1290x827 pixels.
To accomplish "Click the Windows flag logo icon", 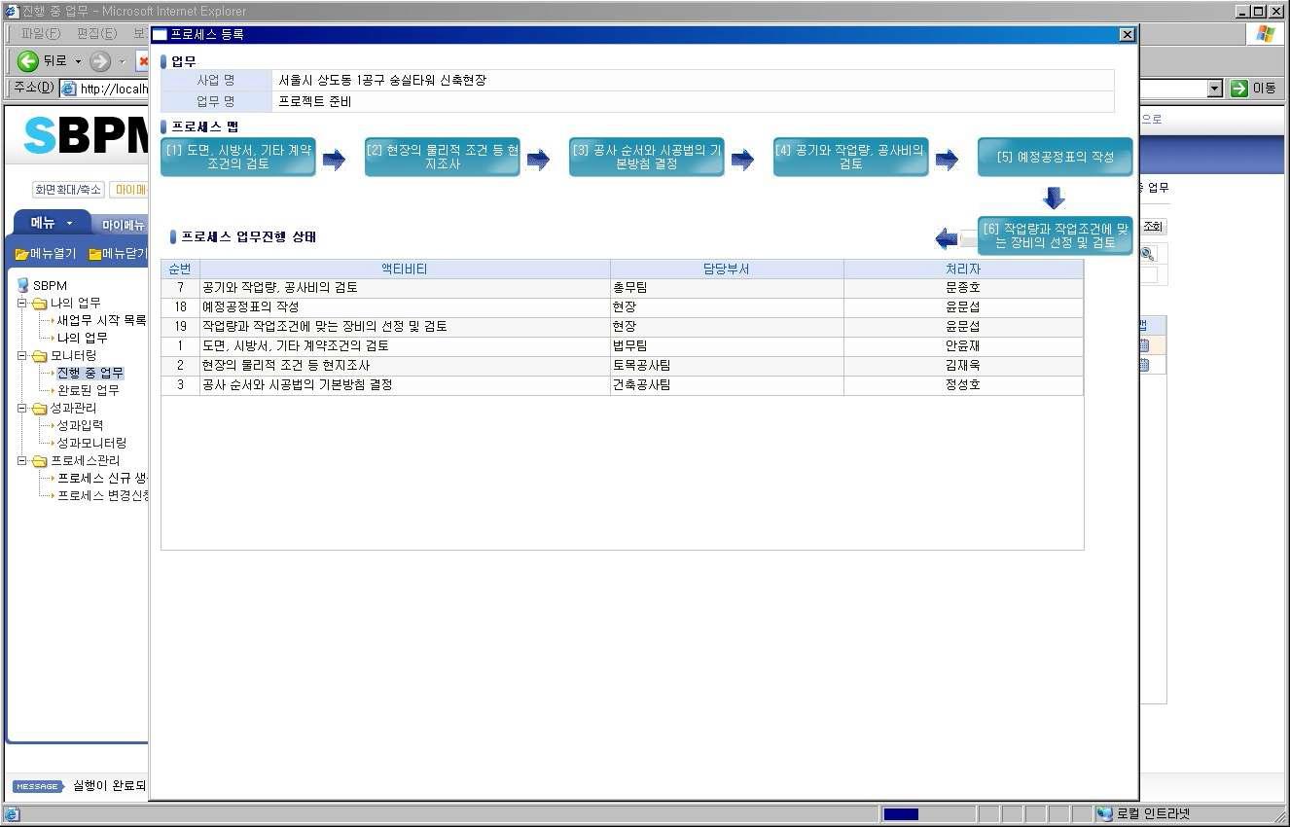I will [x=1266, y=34].
